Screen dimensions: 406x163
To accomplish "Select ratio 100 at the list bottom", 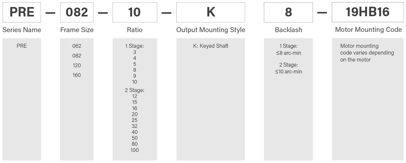I will click(135, 150).
